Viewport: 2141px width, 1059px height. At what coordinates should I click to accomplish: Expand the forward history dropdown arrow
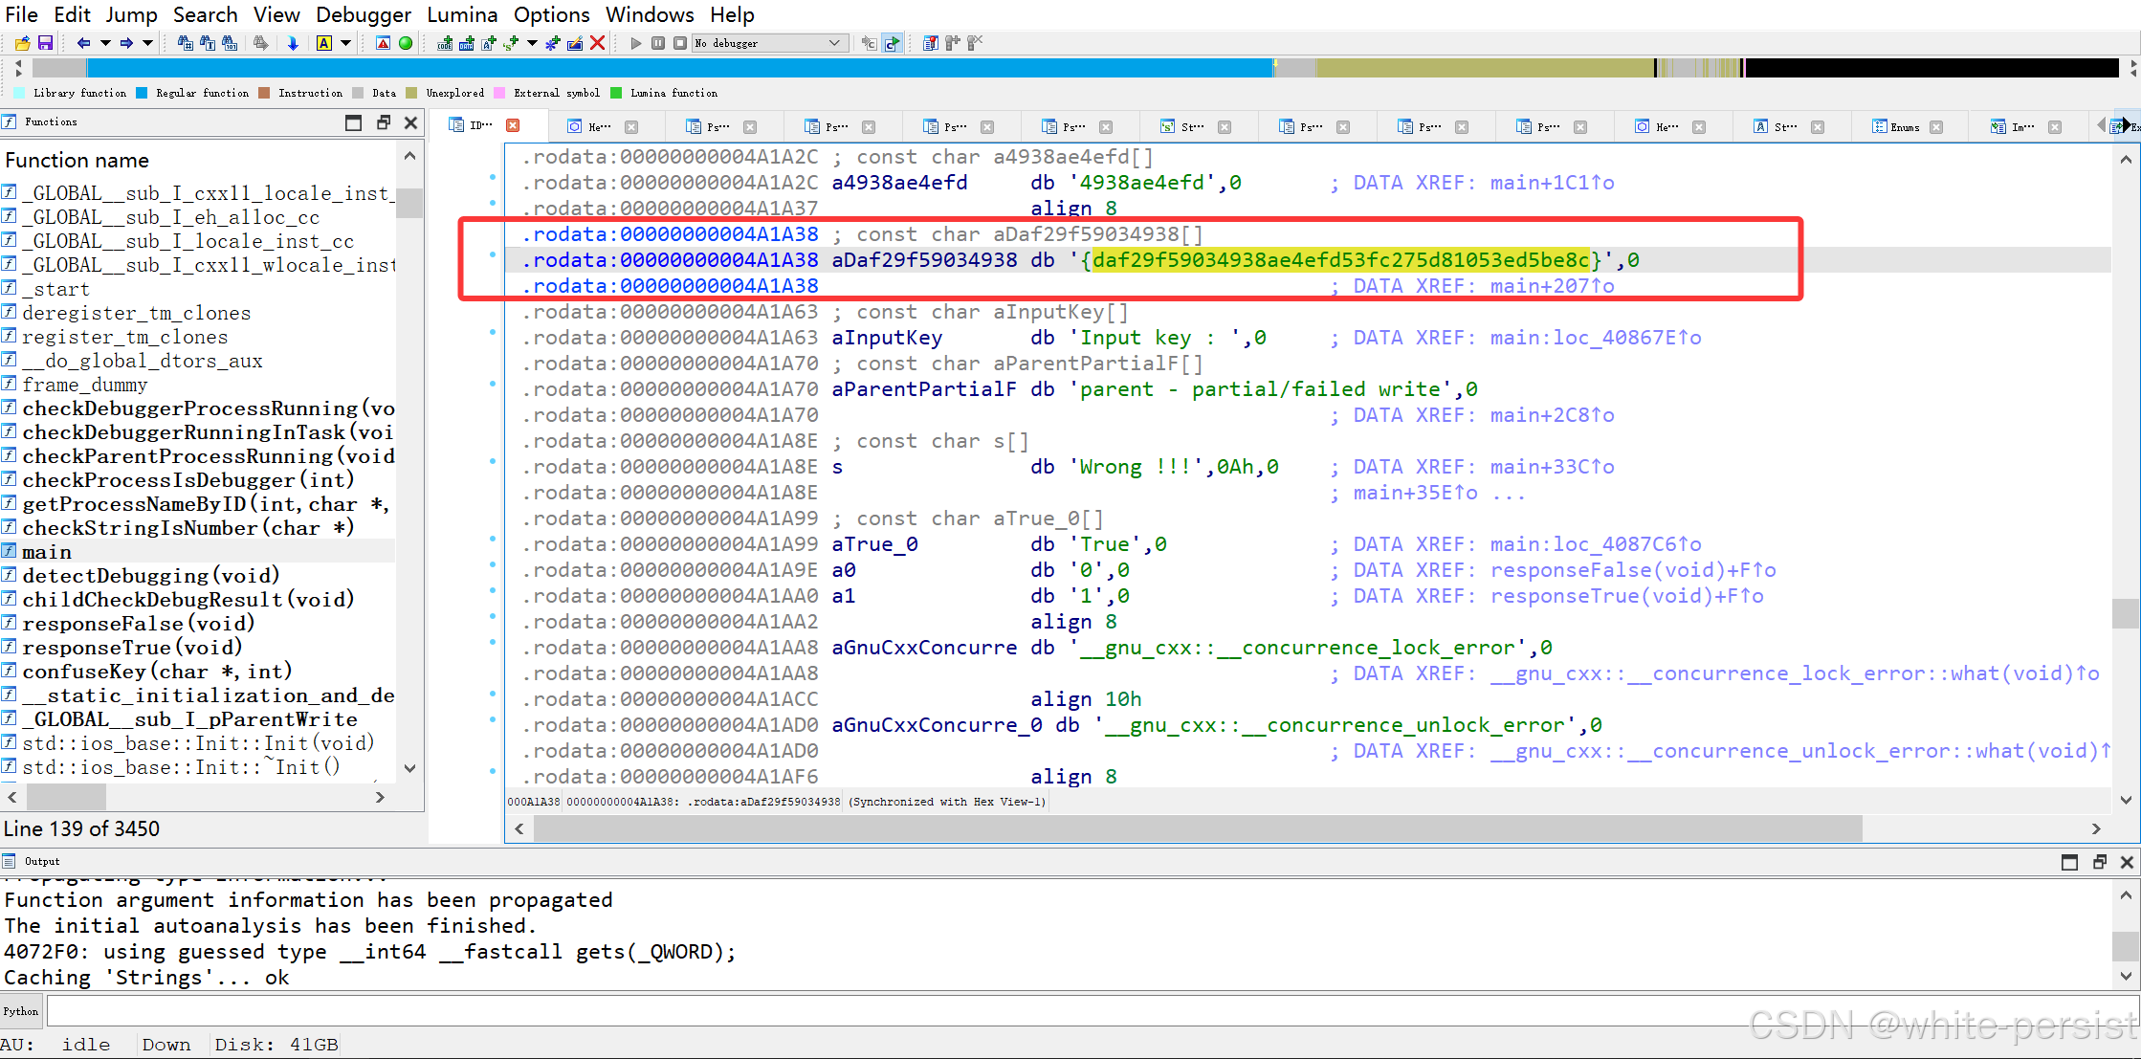coord(147,43)
